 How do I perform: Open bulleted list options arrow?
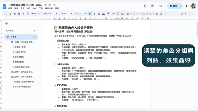[x=147, y=14]
